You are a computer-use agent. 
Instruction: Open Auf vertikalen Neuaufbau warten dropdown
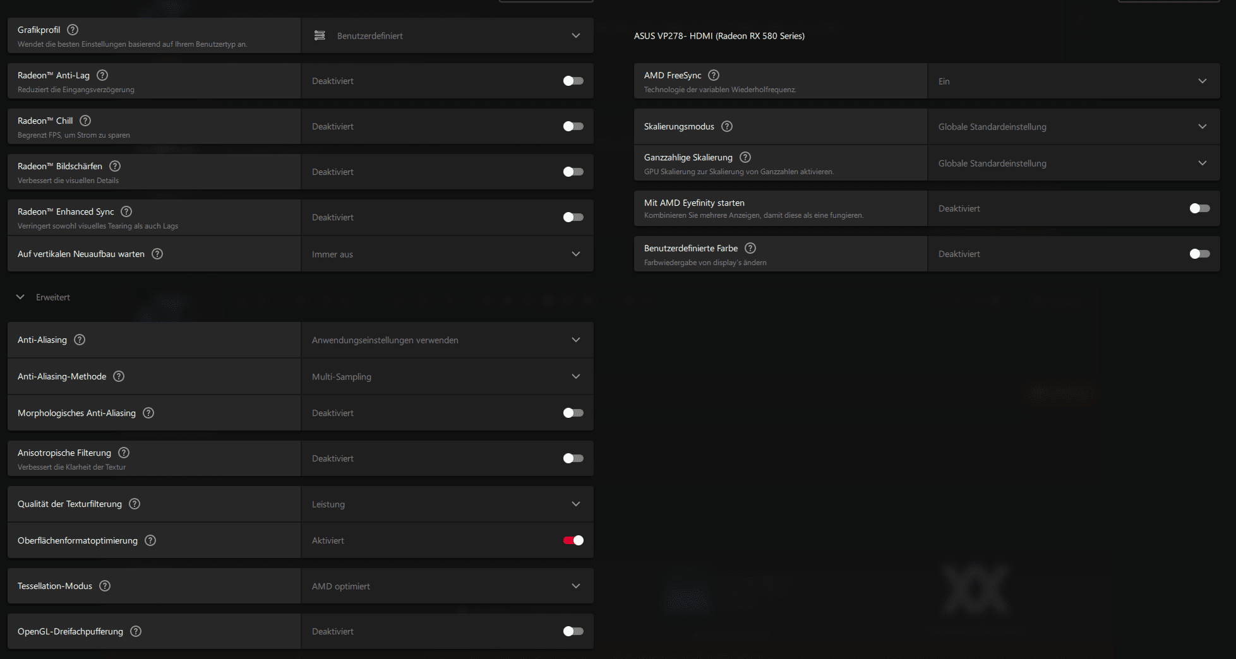(447, 254)
